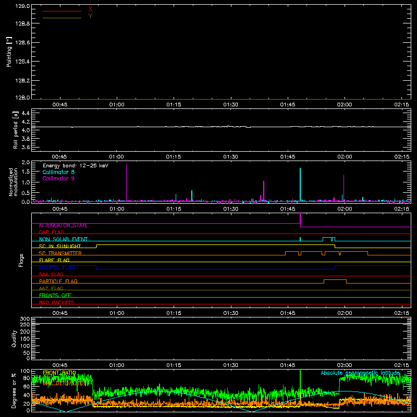Click the 128.2 tick on Pointing axis
Viewport: 417px width, 417px height.
coord(22,81)
